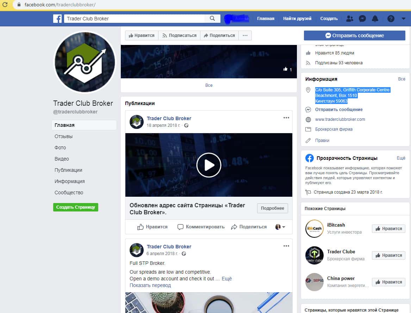Click the 6 апреля 2018 post date
This screenshot has width=411, height=313.
tap(162, 253)
